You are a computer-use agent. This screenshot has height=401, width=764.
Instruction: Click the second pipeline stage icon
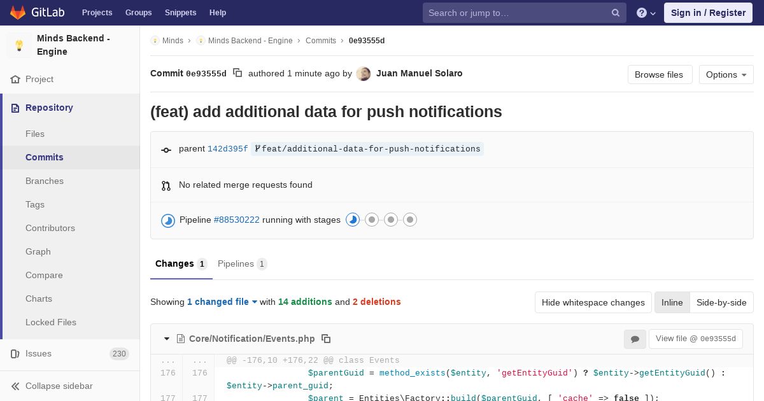[x=372, y=220]
